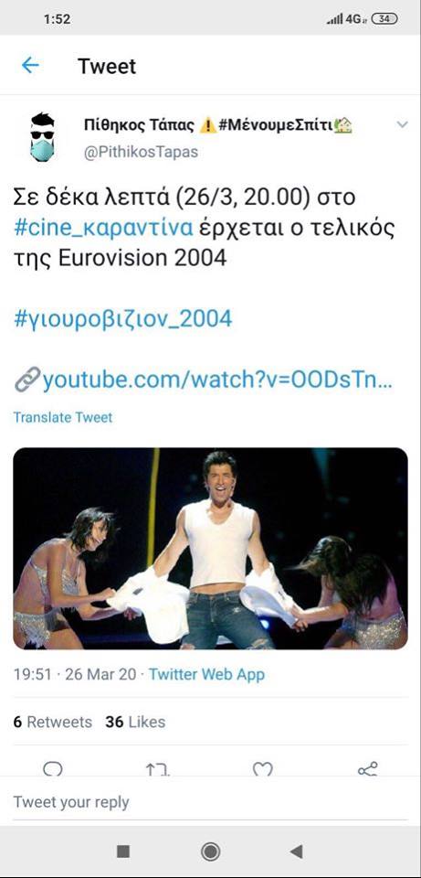
Task: Open the #γιουροβιζιον_2004 hashtag
Action: tap(122, 319)
